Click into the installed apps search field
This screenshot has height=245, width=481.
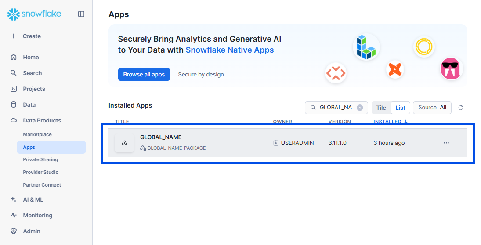[336, 108]
